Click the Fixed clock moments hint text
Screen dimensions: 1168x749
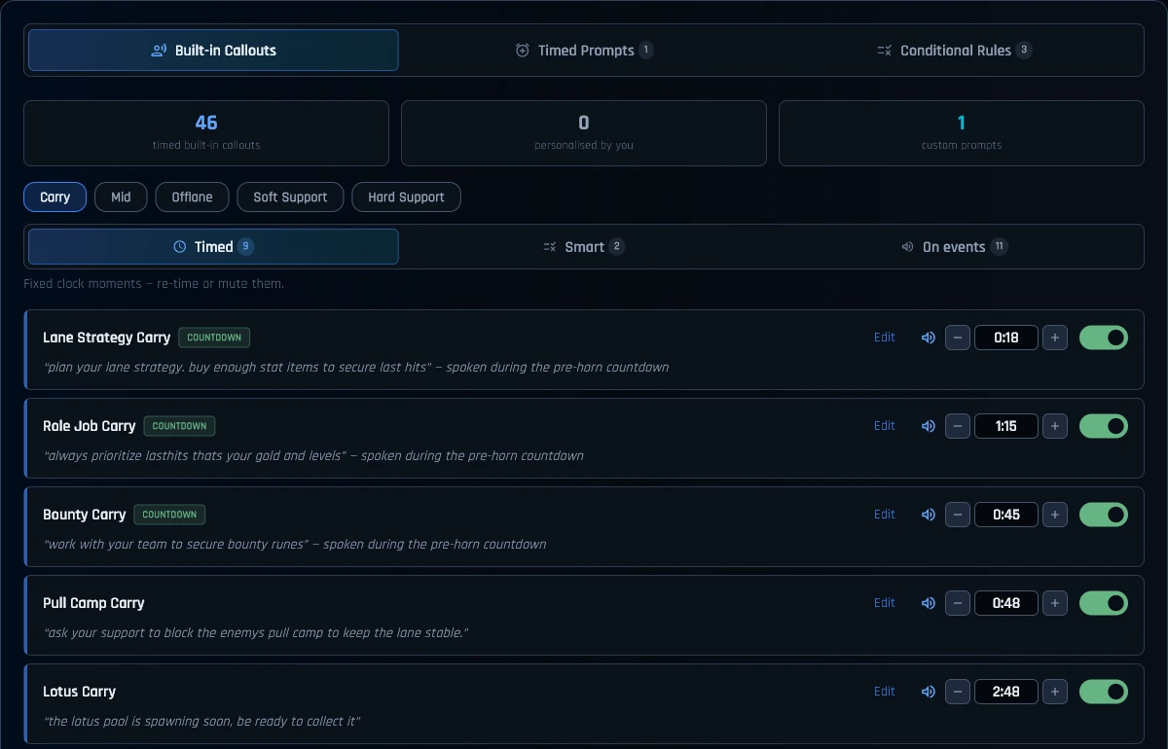[x=154, y=284]
